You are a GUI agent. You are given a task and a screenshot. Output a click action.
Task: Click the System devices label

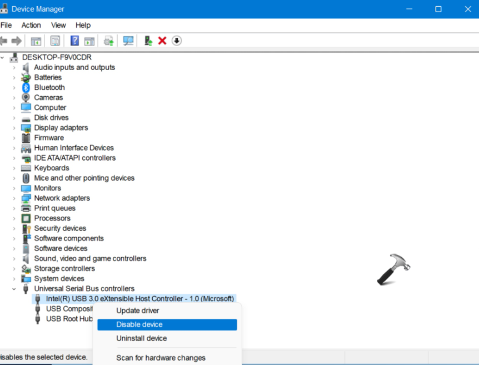59,279
